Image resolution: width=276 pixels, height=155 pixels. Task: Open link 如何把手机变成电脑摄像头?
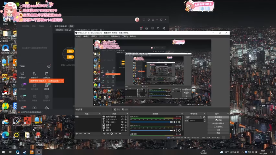pyautogui.click(x=32, y=112)
